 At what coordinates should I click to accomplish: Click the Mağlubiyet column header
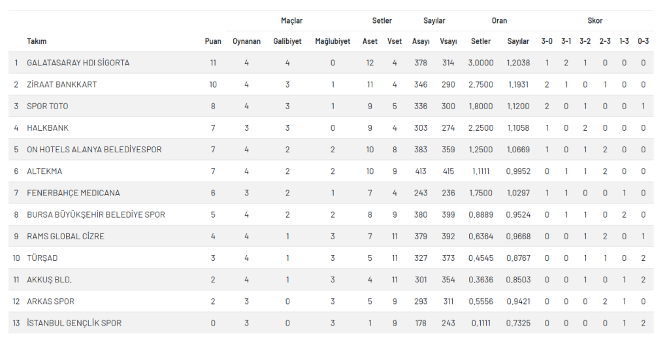click(x=333, y=41)
